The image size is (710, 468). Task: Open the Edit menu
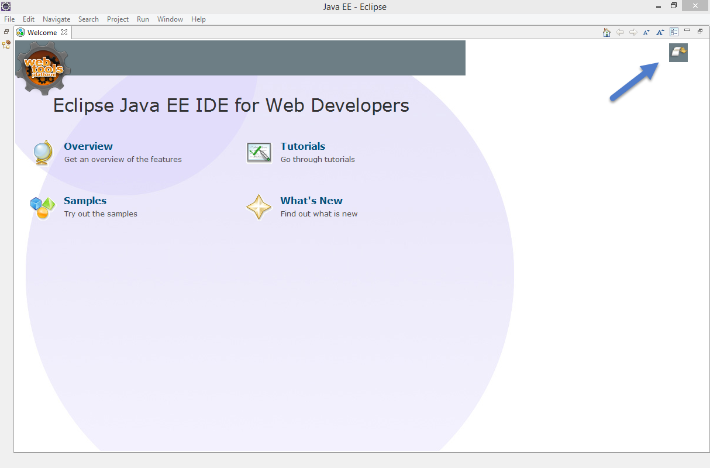click(x=29, y=19)
